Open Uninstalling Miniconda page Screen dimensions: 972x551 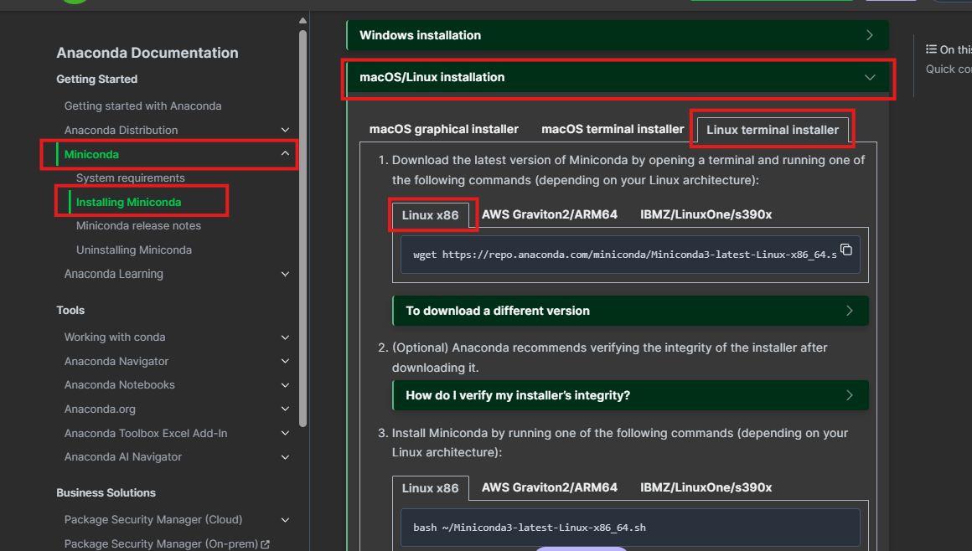[x=134, y=250]
